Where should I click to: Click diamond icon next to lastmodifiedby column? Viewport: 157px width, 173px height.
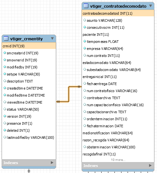click(x=4, y=137)
